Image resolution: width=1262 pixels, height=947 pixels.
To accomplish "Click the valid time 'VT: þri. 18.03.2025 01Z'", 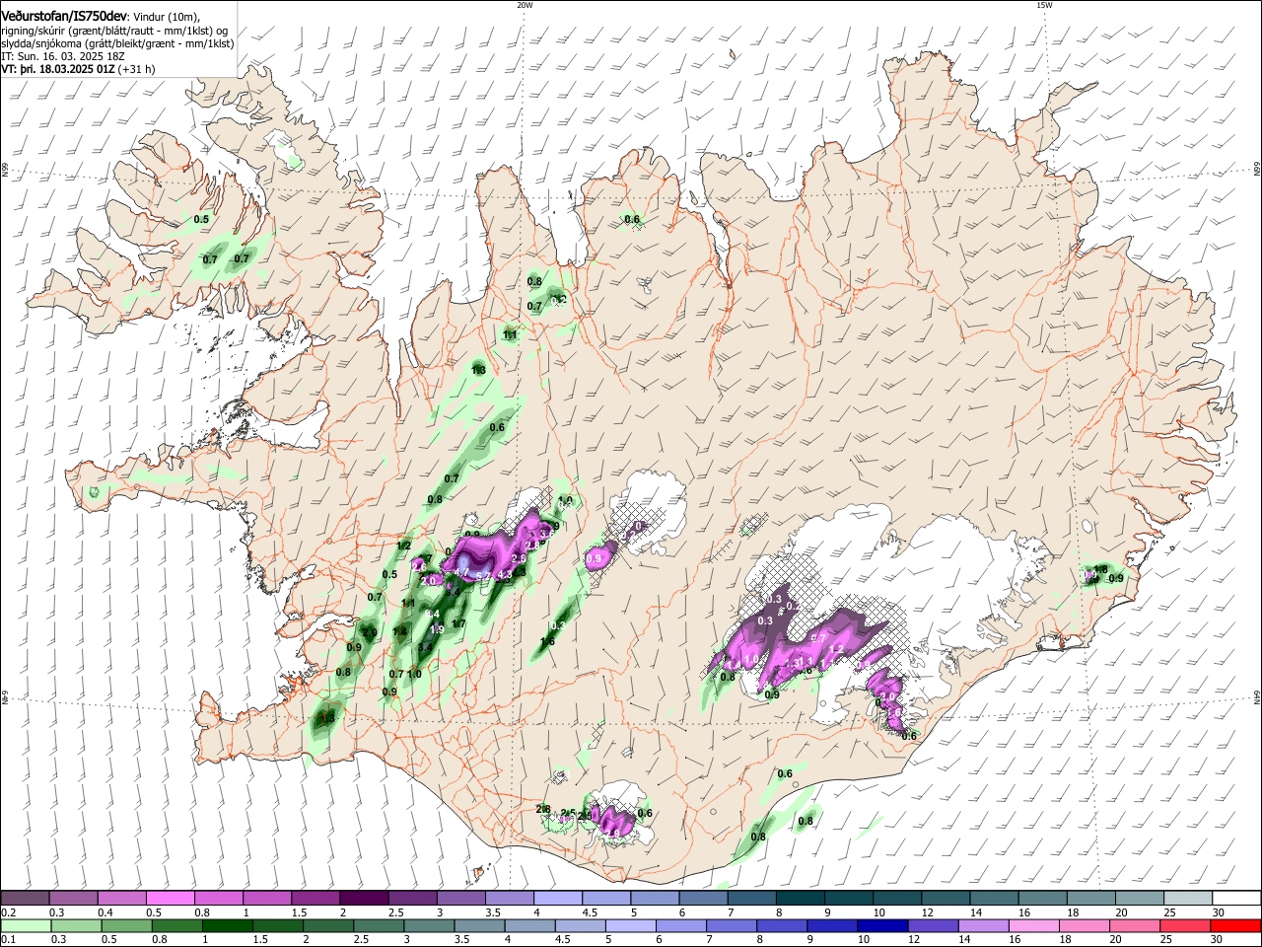I will 59,70.
